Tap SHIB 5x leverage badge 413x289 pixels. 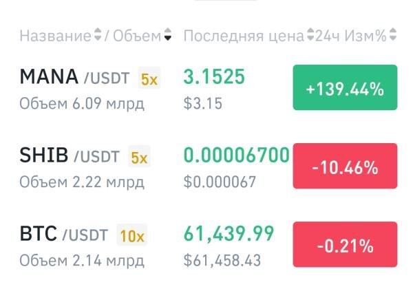coord(139,156)
